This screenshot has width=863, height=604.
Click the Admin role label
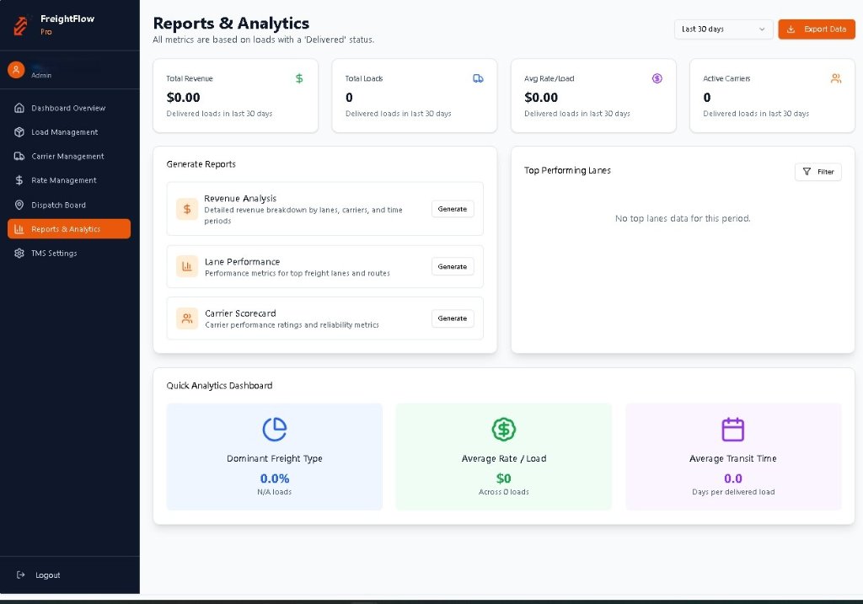(x=41, y=75)
